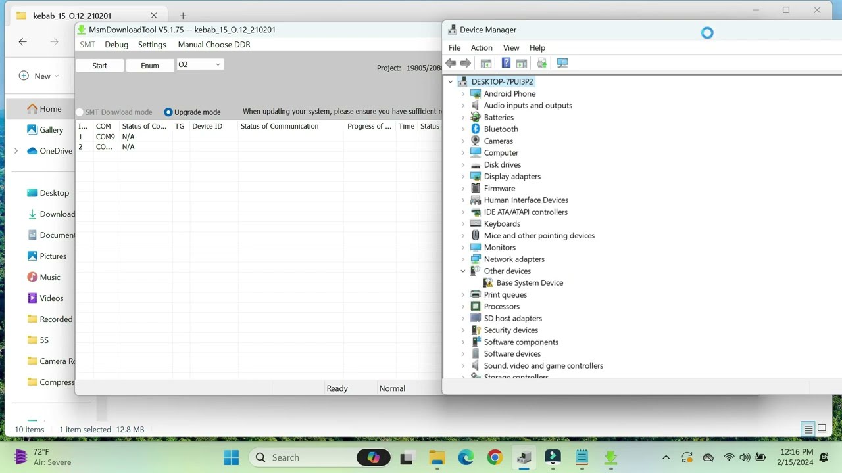Expand the Network adapters node

point(462,259)
